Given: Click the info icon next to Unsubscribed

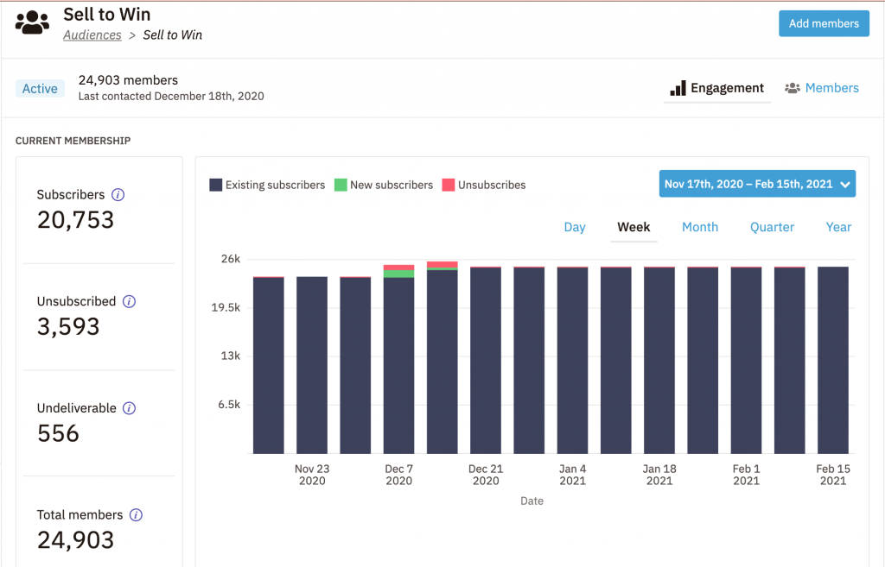Looking at the screenshot, I should (130, 301).
